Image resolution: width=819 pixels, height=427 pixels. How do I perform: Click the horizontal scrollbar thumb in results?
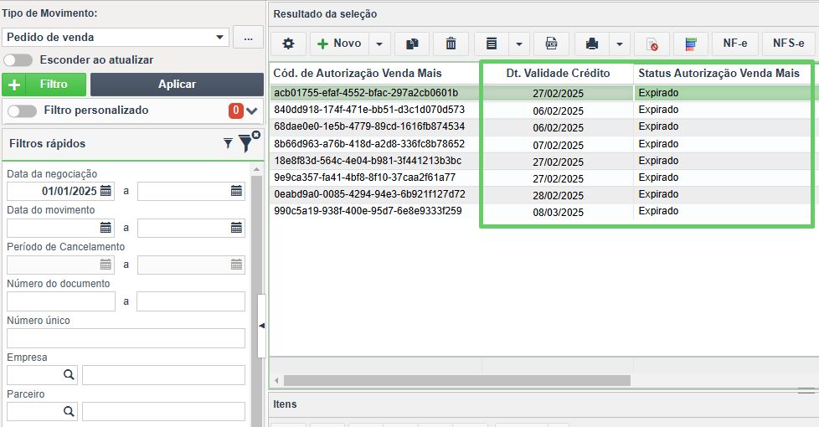click(x=457, y=381)
